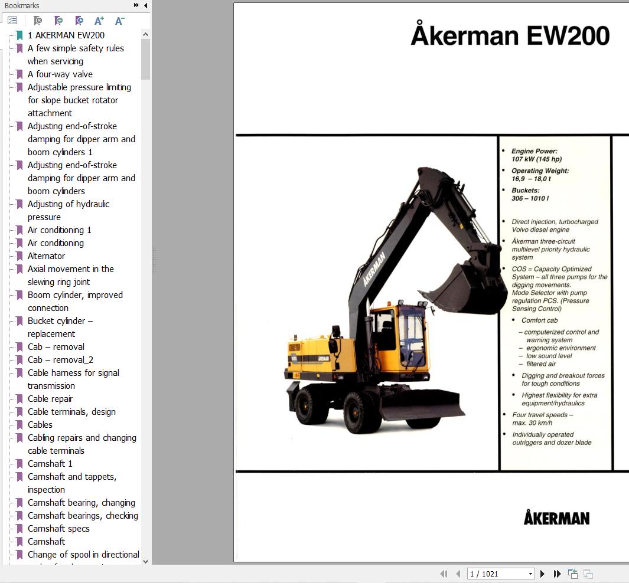The height and width of the screenshot is (583, 629).
Task: Open the page number dropdown arrow
Action: (531, 574)
